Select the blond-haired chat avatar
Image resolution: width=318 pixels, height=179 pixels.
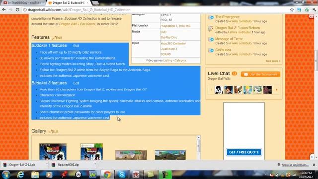(248, 89)
